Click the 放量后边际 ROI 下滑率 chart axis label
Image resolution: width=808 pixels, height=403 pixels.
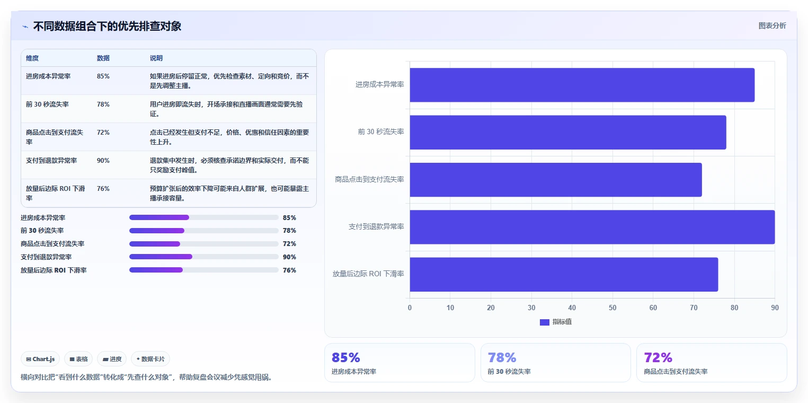coord(368,274)
